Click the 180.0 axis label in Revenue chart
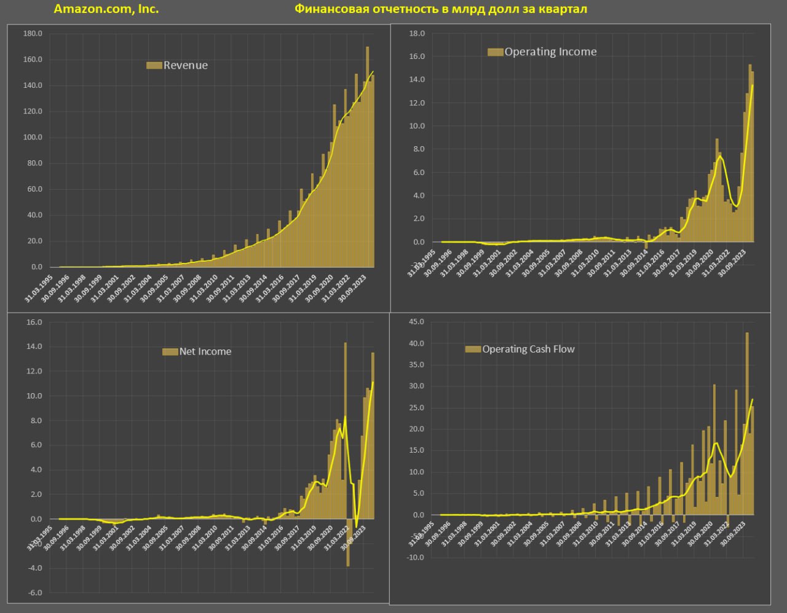787x613 pixels. coord(33,34)
